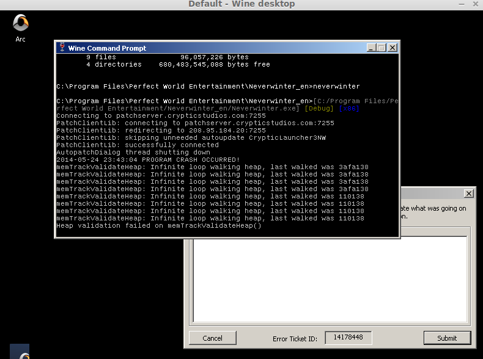Click the wine glass icon in Command Prompt title bar

[x=62, y=48]
